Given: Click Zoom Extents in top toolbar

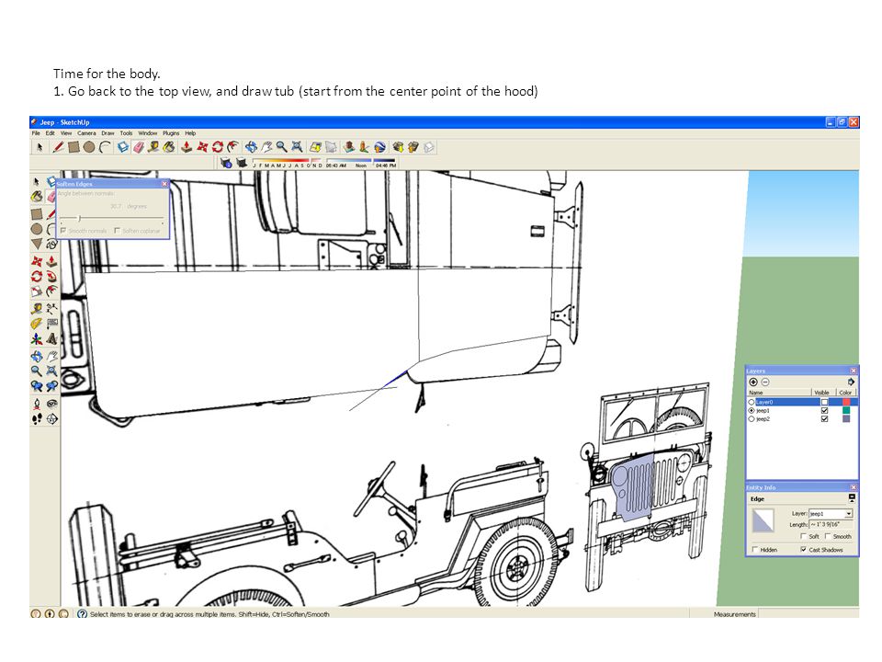Looking at the screenshot, I should [298, 147].
